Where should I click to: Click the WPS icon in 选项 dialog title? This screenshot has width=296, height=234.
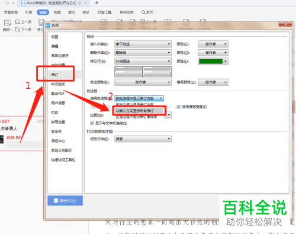(x=48, y=25)
